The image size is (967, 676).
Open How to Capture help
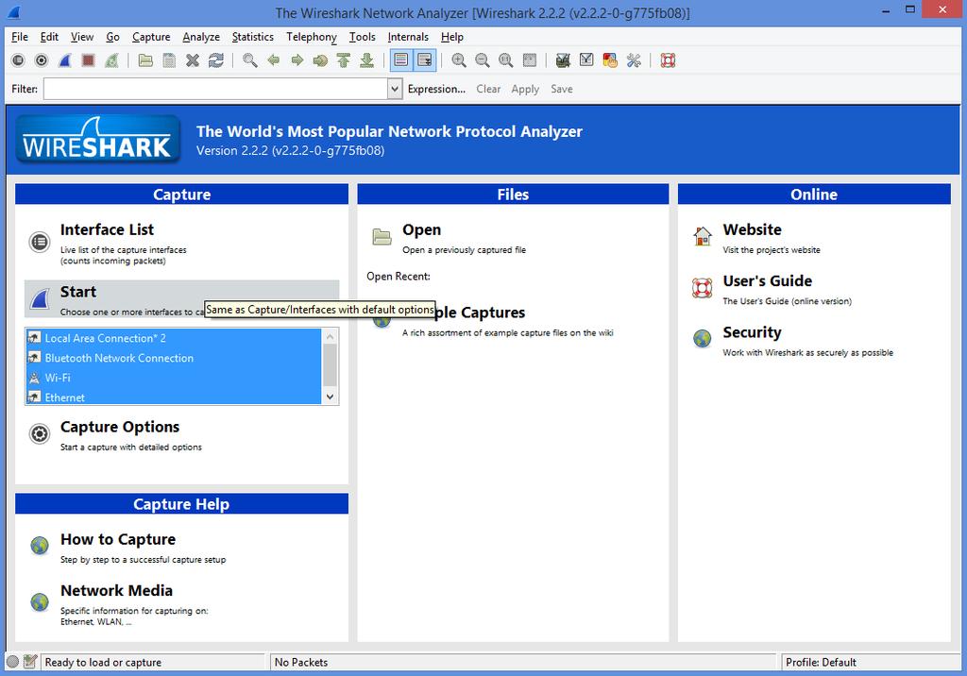(x=118, y=539)
